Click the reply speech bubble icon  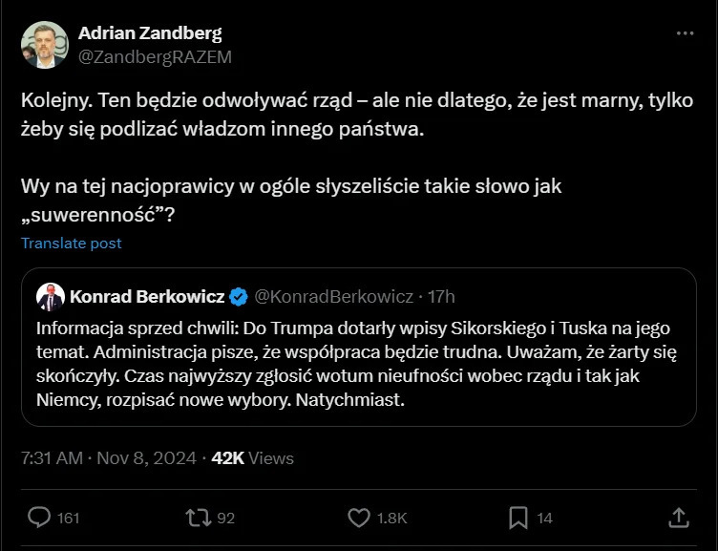pos(39,518)
